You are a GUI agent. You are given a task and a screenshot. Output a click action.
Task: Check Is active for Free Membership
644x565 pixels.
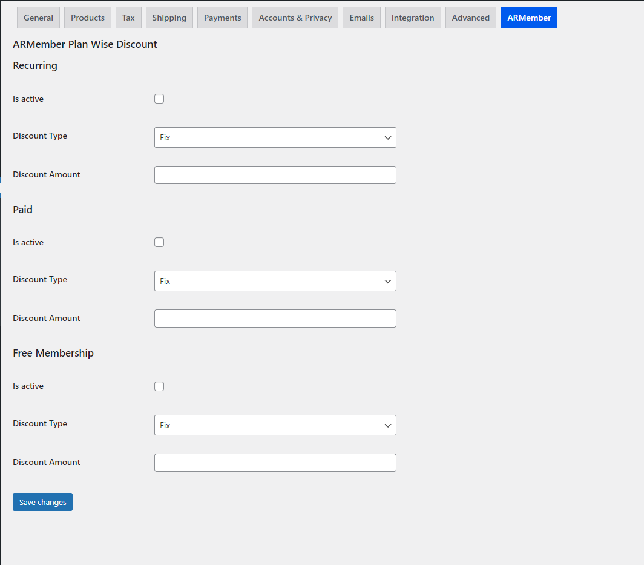[159, 386]
